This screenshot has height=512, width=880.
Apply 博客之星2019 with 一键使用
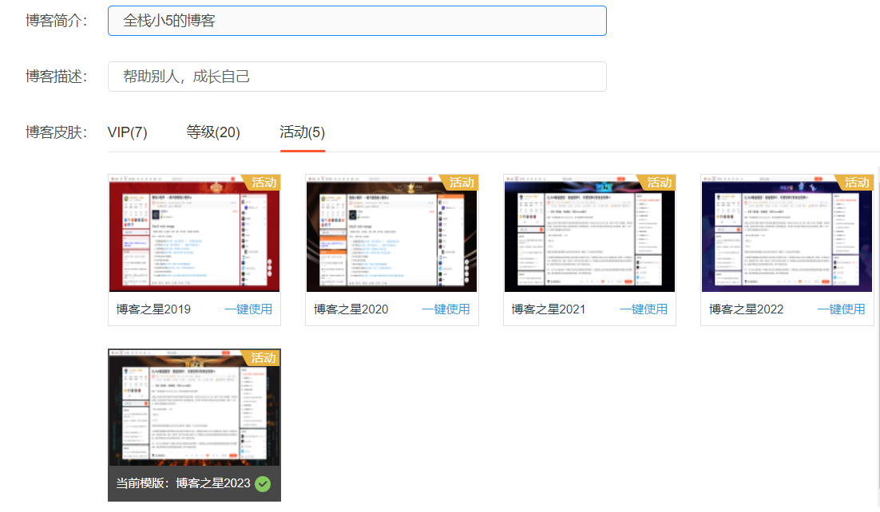(248, 309)
